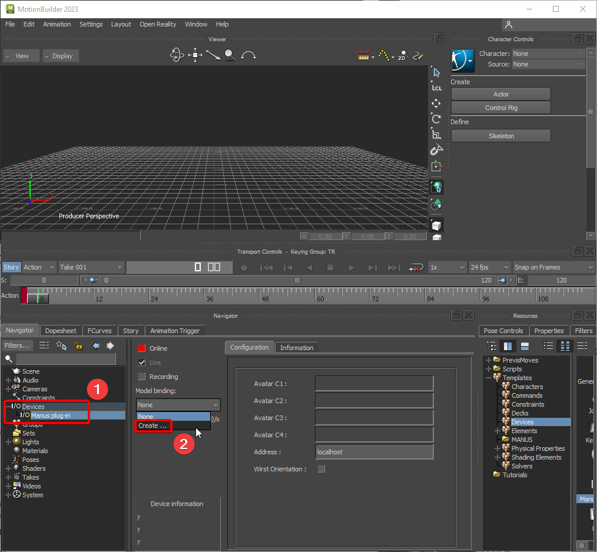Click the Control Rig button
The height and width of the screenshot is (552, 597).
click(x=500, y=108)
